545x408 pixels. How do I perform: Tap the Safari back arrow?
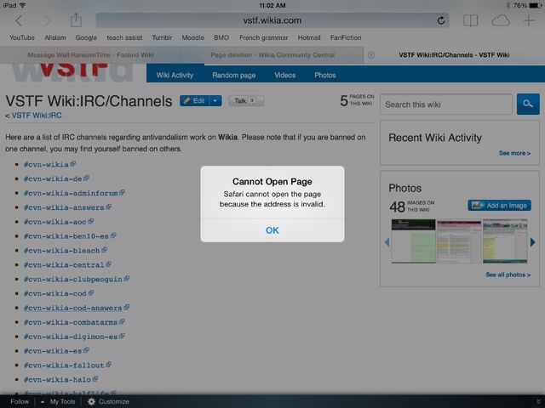(19, 20)
